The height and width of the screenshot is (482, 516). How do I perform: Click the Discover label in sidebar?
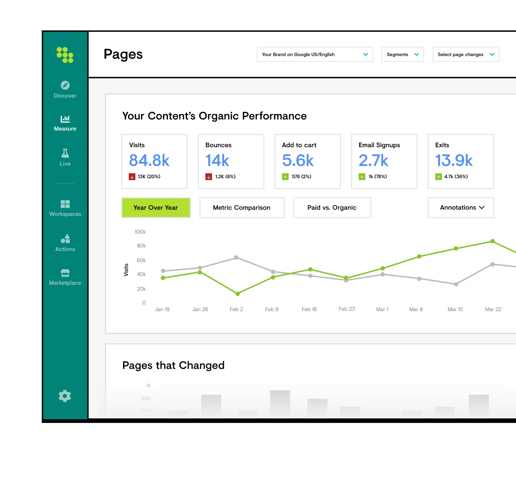pos(65,96)
